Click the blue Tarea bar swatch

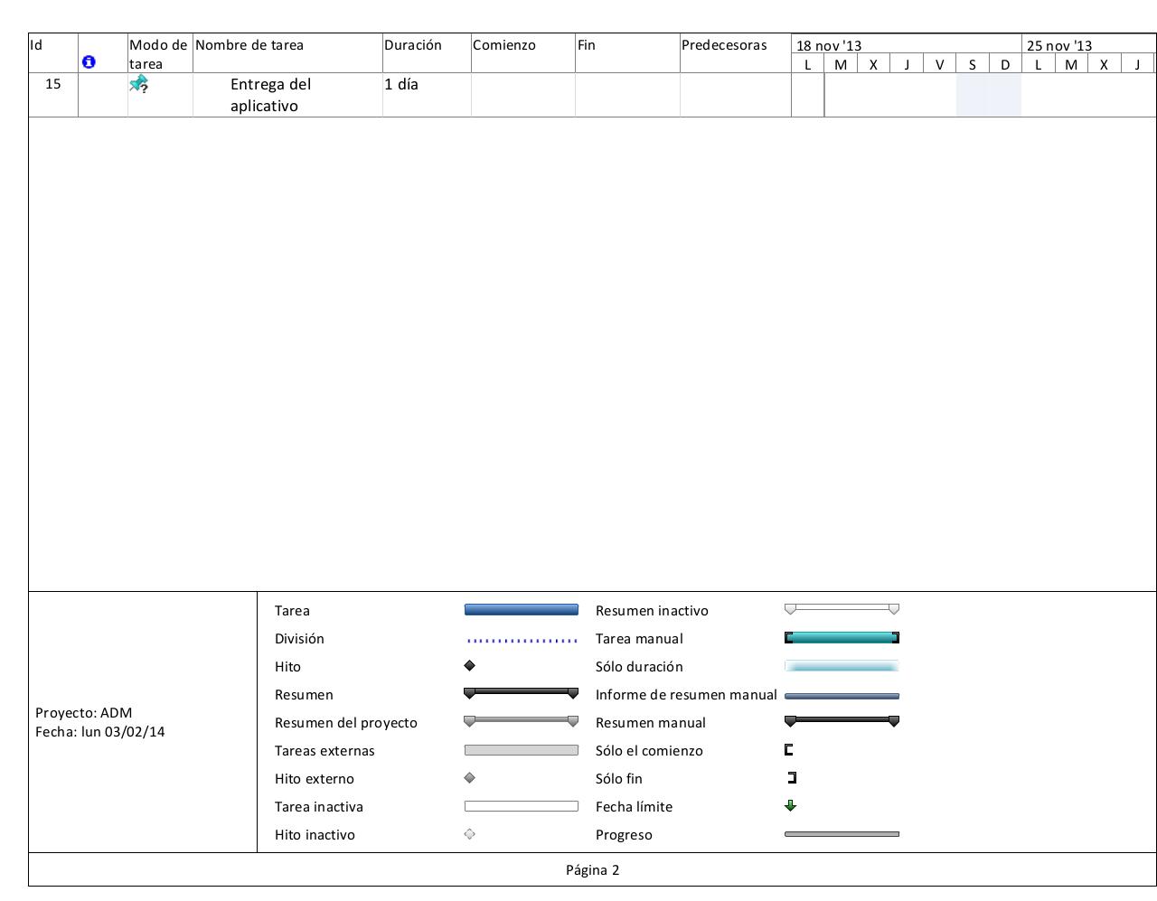[521, 610]
